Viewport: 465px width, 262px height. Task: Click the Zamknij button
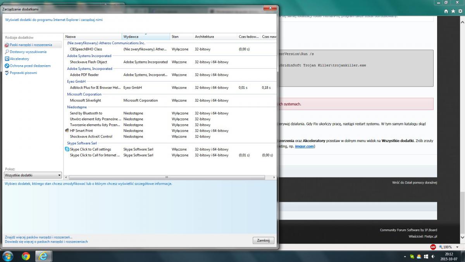coord(263,241)
